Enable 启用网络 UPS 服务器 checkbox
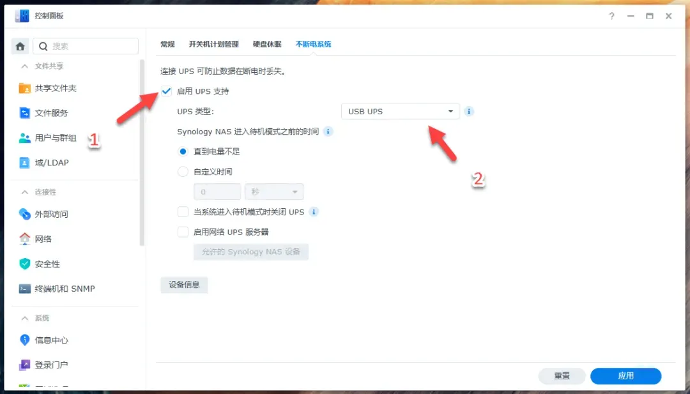 183,232
